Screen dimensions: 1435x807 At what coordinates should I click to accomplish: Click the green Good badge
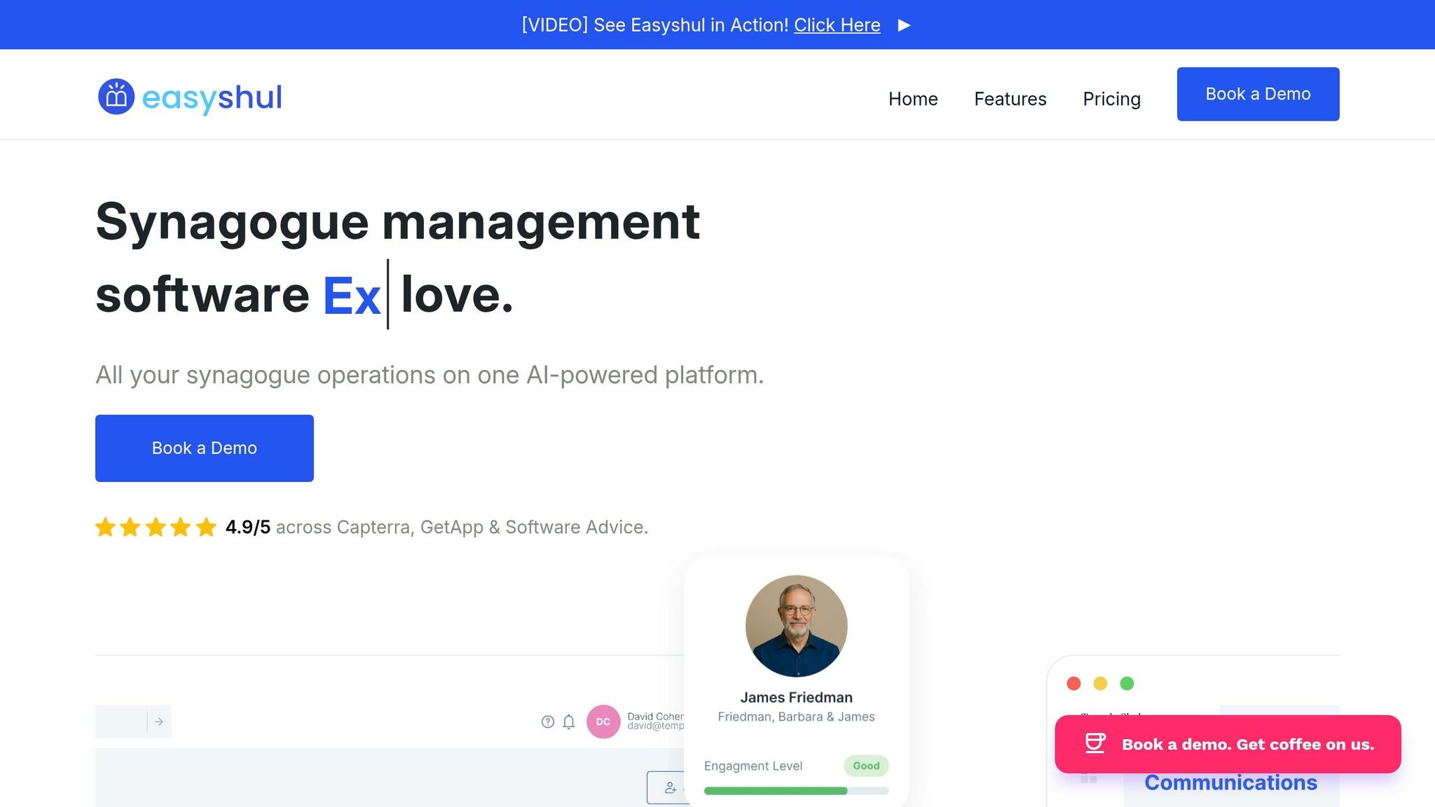866,766
